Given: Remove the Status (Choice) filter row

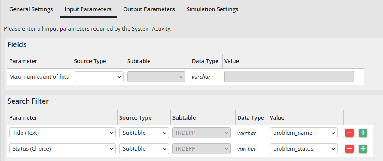Looking at the screenshot, I should [x=349, y=149].
